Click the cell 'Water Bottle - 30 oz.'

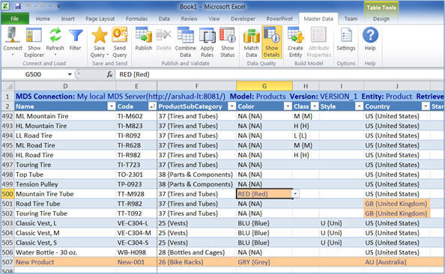pyautogui.click(x=65, y=252)
